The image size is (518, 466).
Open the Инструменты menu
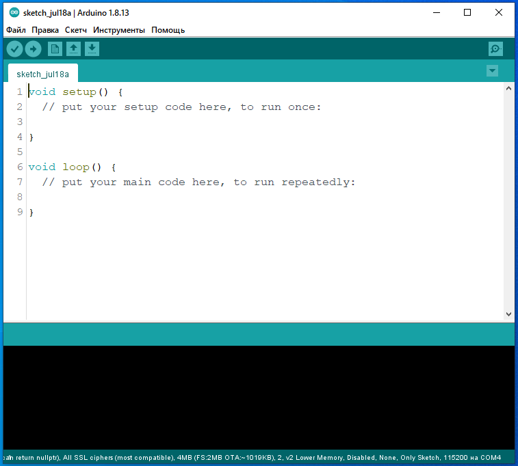119,30
